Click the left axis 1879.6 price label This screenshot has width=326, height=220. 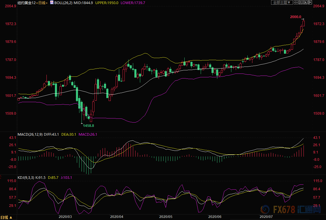click(x=11, y=42)
